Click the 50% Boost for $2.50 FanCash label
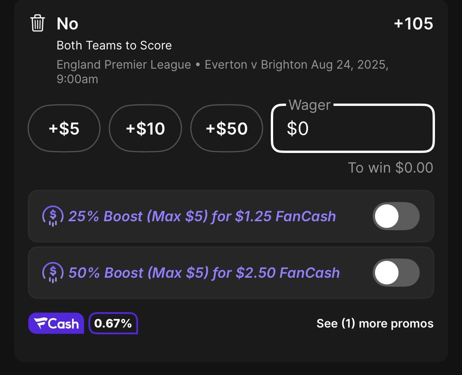The height and width of the screenshot is (375, 462). click(x=204, y=273)
